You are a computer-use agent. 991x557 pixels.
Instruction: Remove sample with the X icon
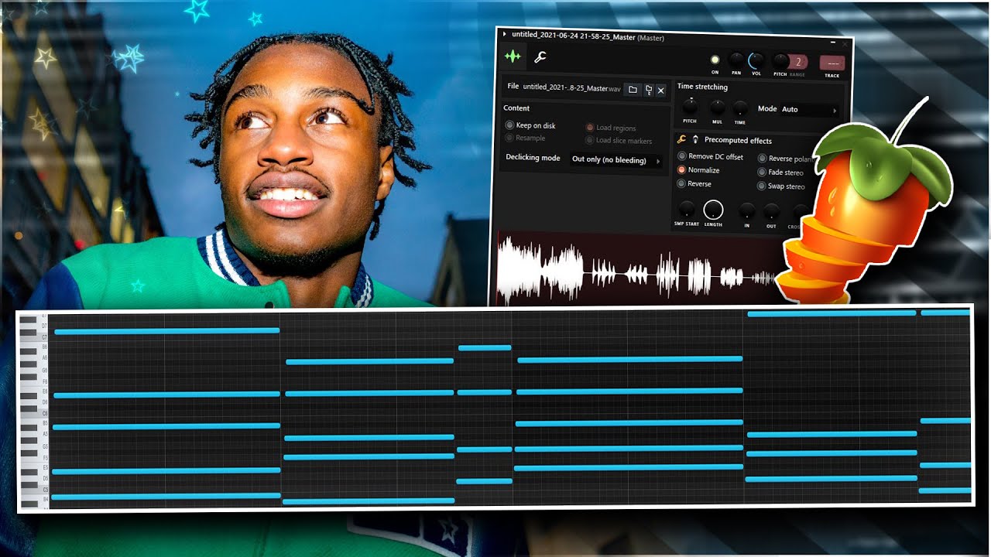660,91
